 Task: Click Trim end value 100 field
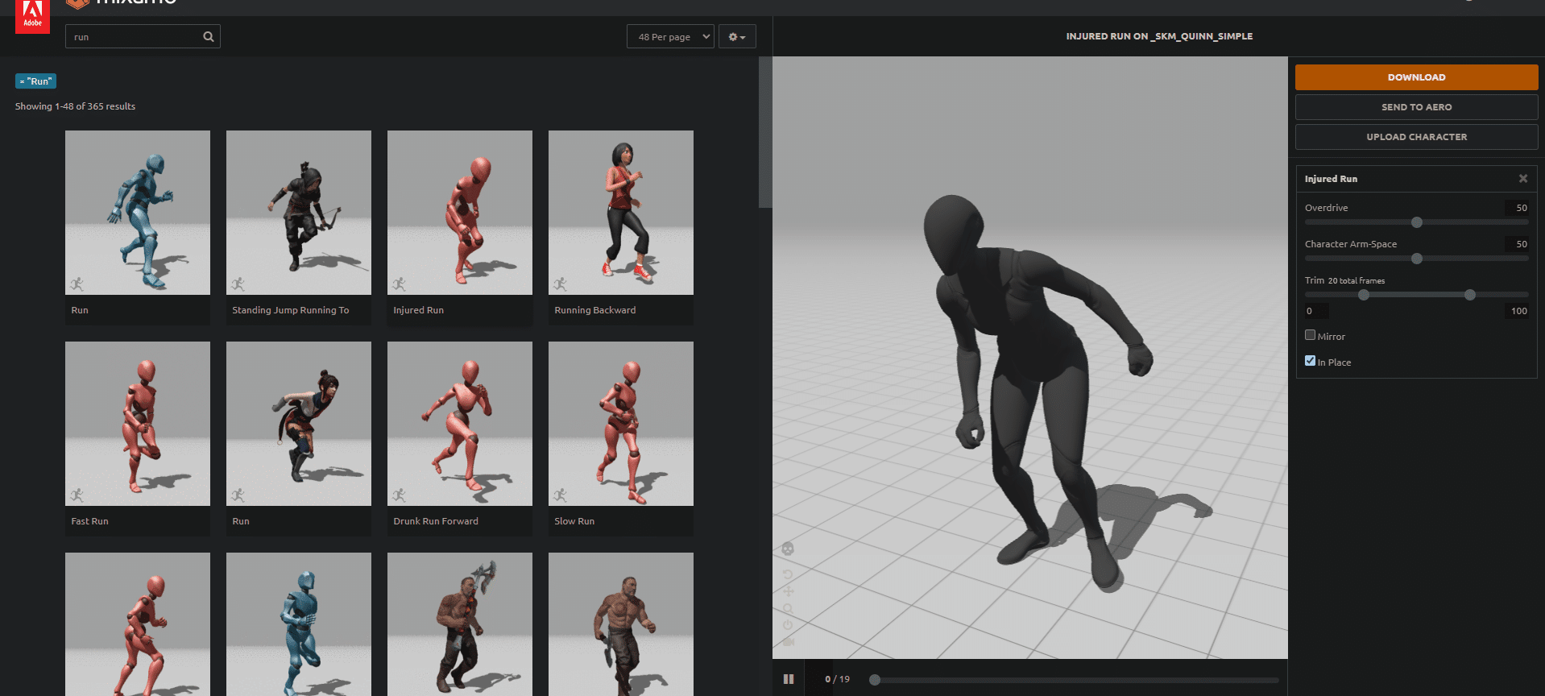point(1517,311)
